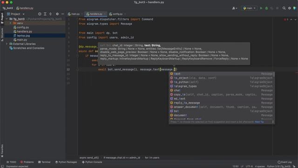Viewport: 298px width, 168px height.
Task: Hide the Project panel with minus icon
Action: (x=62, y=14)
